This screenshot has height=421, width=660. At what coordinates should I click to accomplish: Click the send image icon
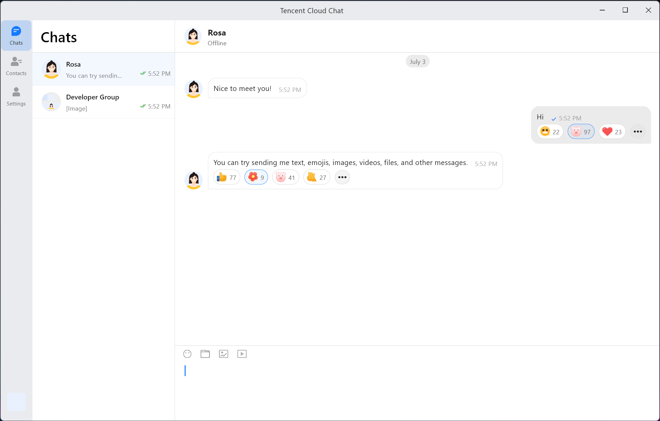223,354
